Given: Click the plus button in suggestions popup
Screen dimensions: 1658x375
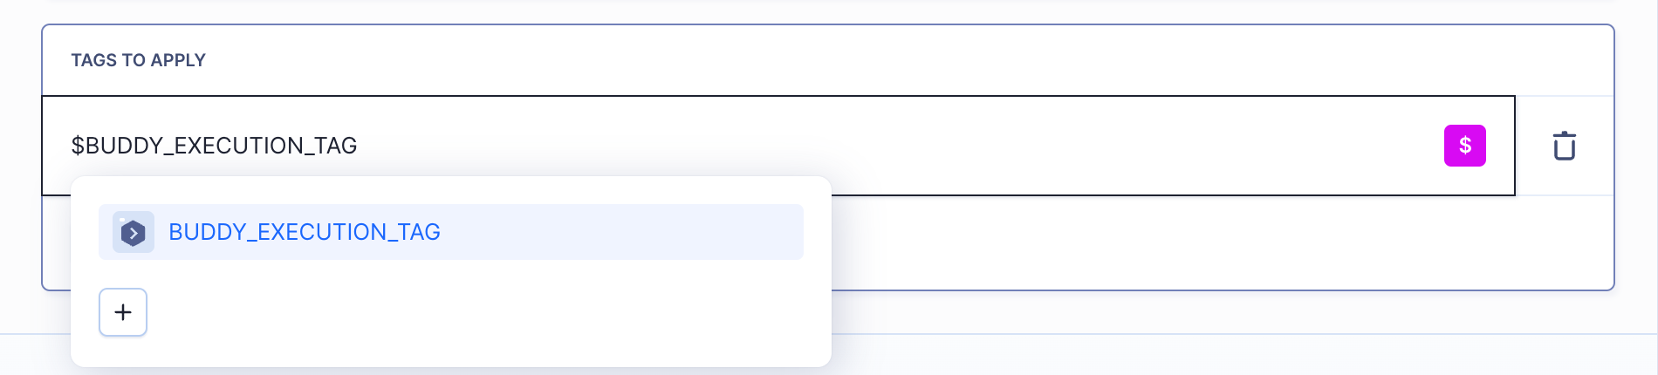Looking at the screenshot, I should click(123, 312).
